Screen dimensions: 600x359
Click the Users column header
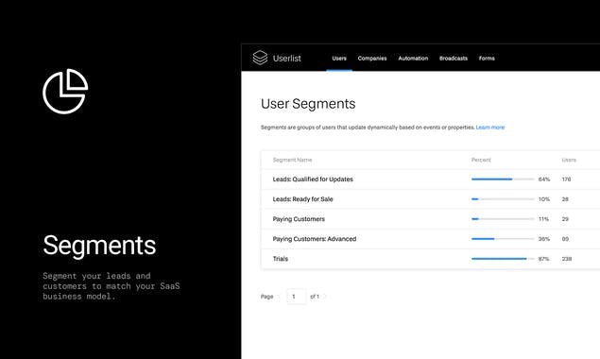[x=569, y=160]
